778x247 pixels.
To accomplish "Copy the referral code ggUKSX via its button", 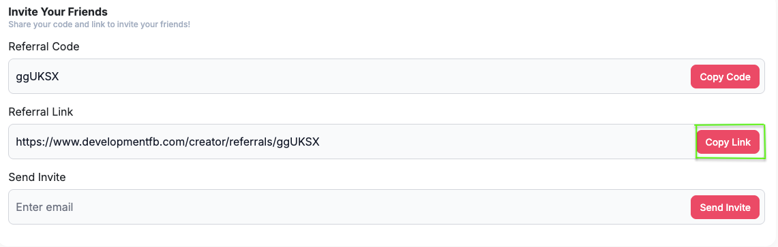I will pos(725,77).
